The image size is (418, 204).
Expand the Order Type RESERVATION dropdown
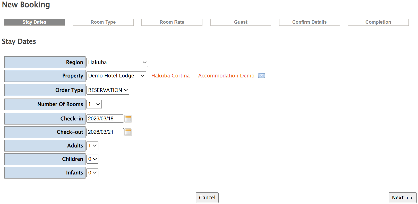[108, 90]
